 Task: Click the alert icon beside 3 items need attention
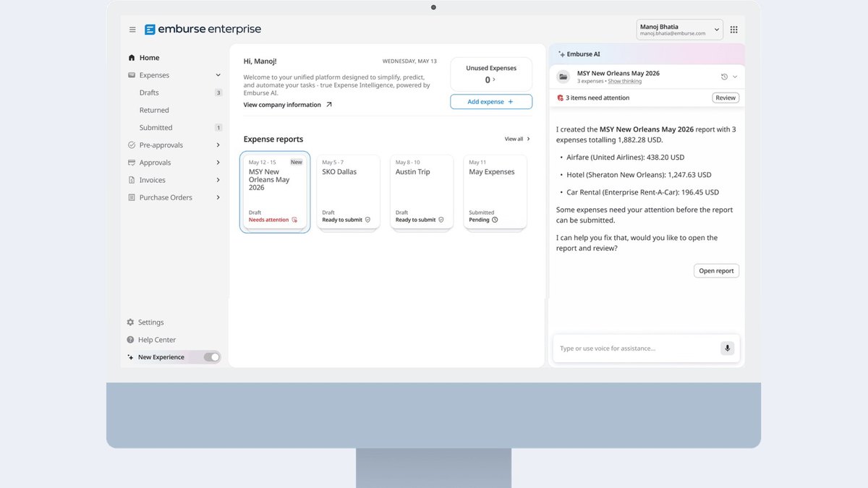(x=560, y=98)
